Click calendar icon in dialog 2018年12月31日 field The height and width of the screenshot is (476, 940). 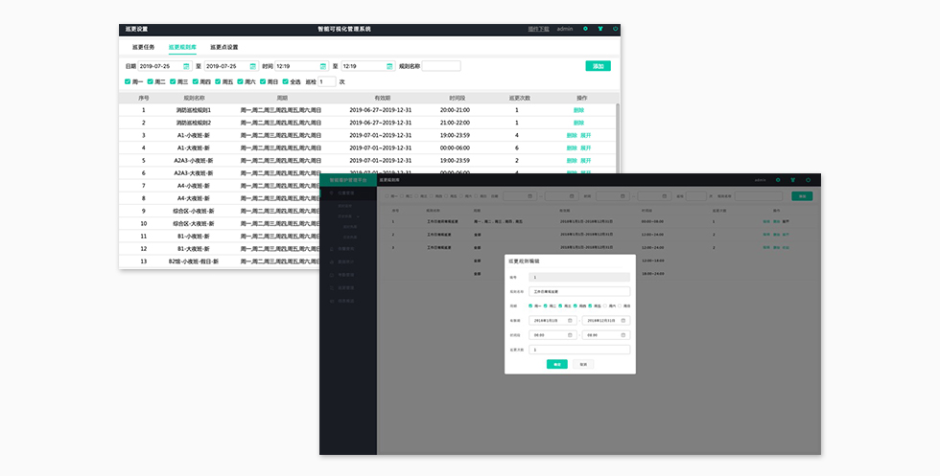(624, 321)
